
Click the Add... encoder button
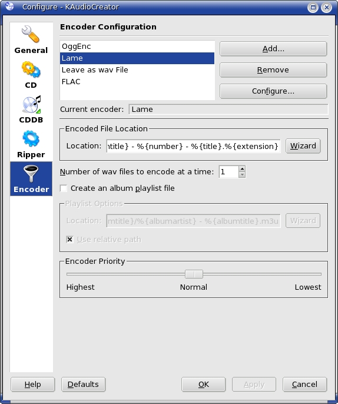click(273, 49)
